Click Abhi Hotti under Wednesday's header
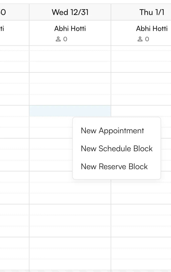171x272 pixels. (70, 28)
